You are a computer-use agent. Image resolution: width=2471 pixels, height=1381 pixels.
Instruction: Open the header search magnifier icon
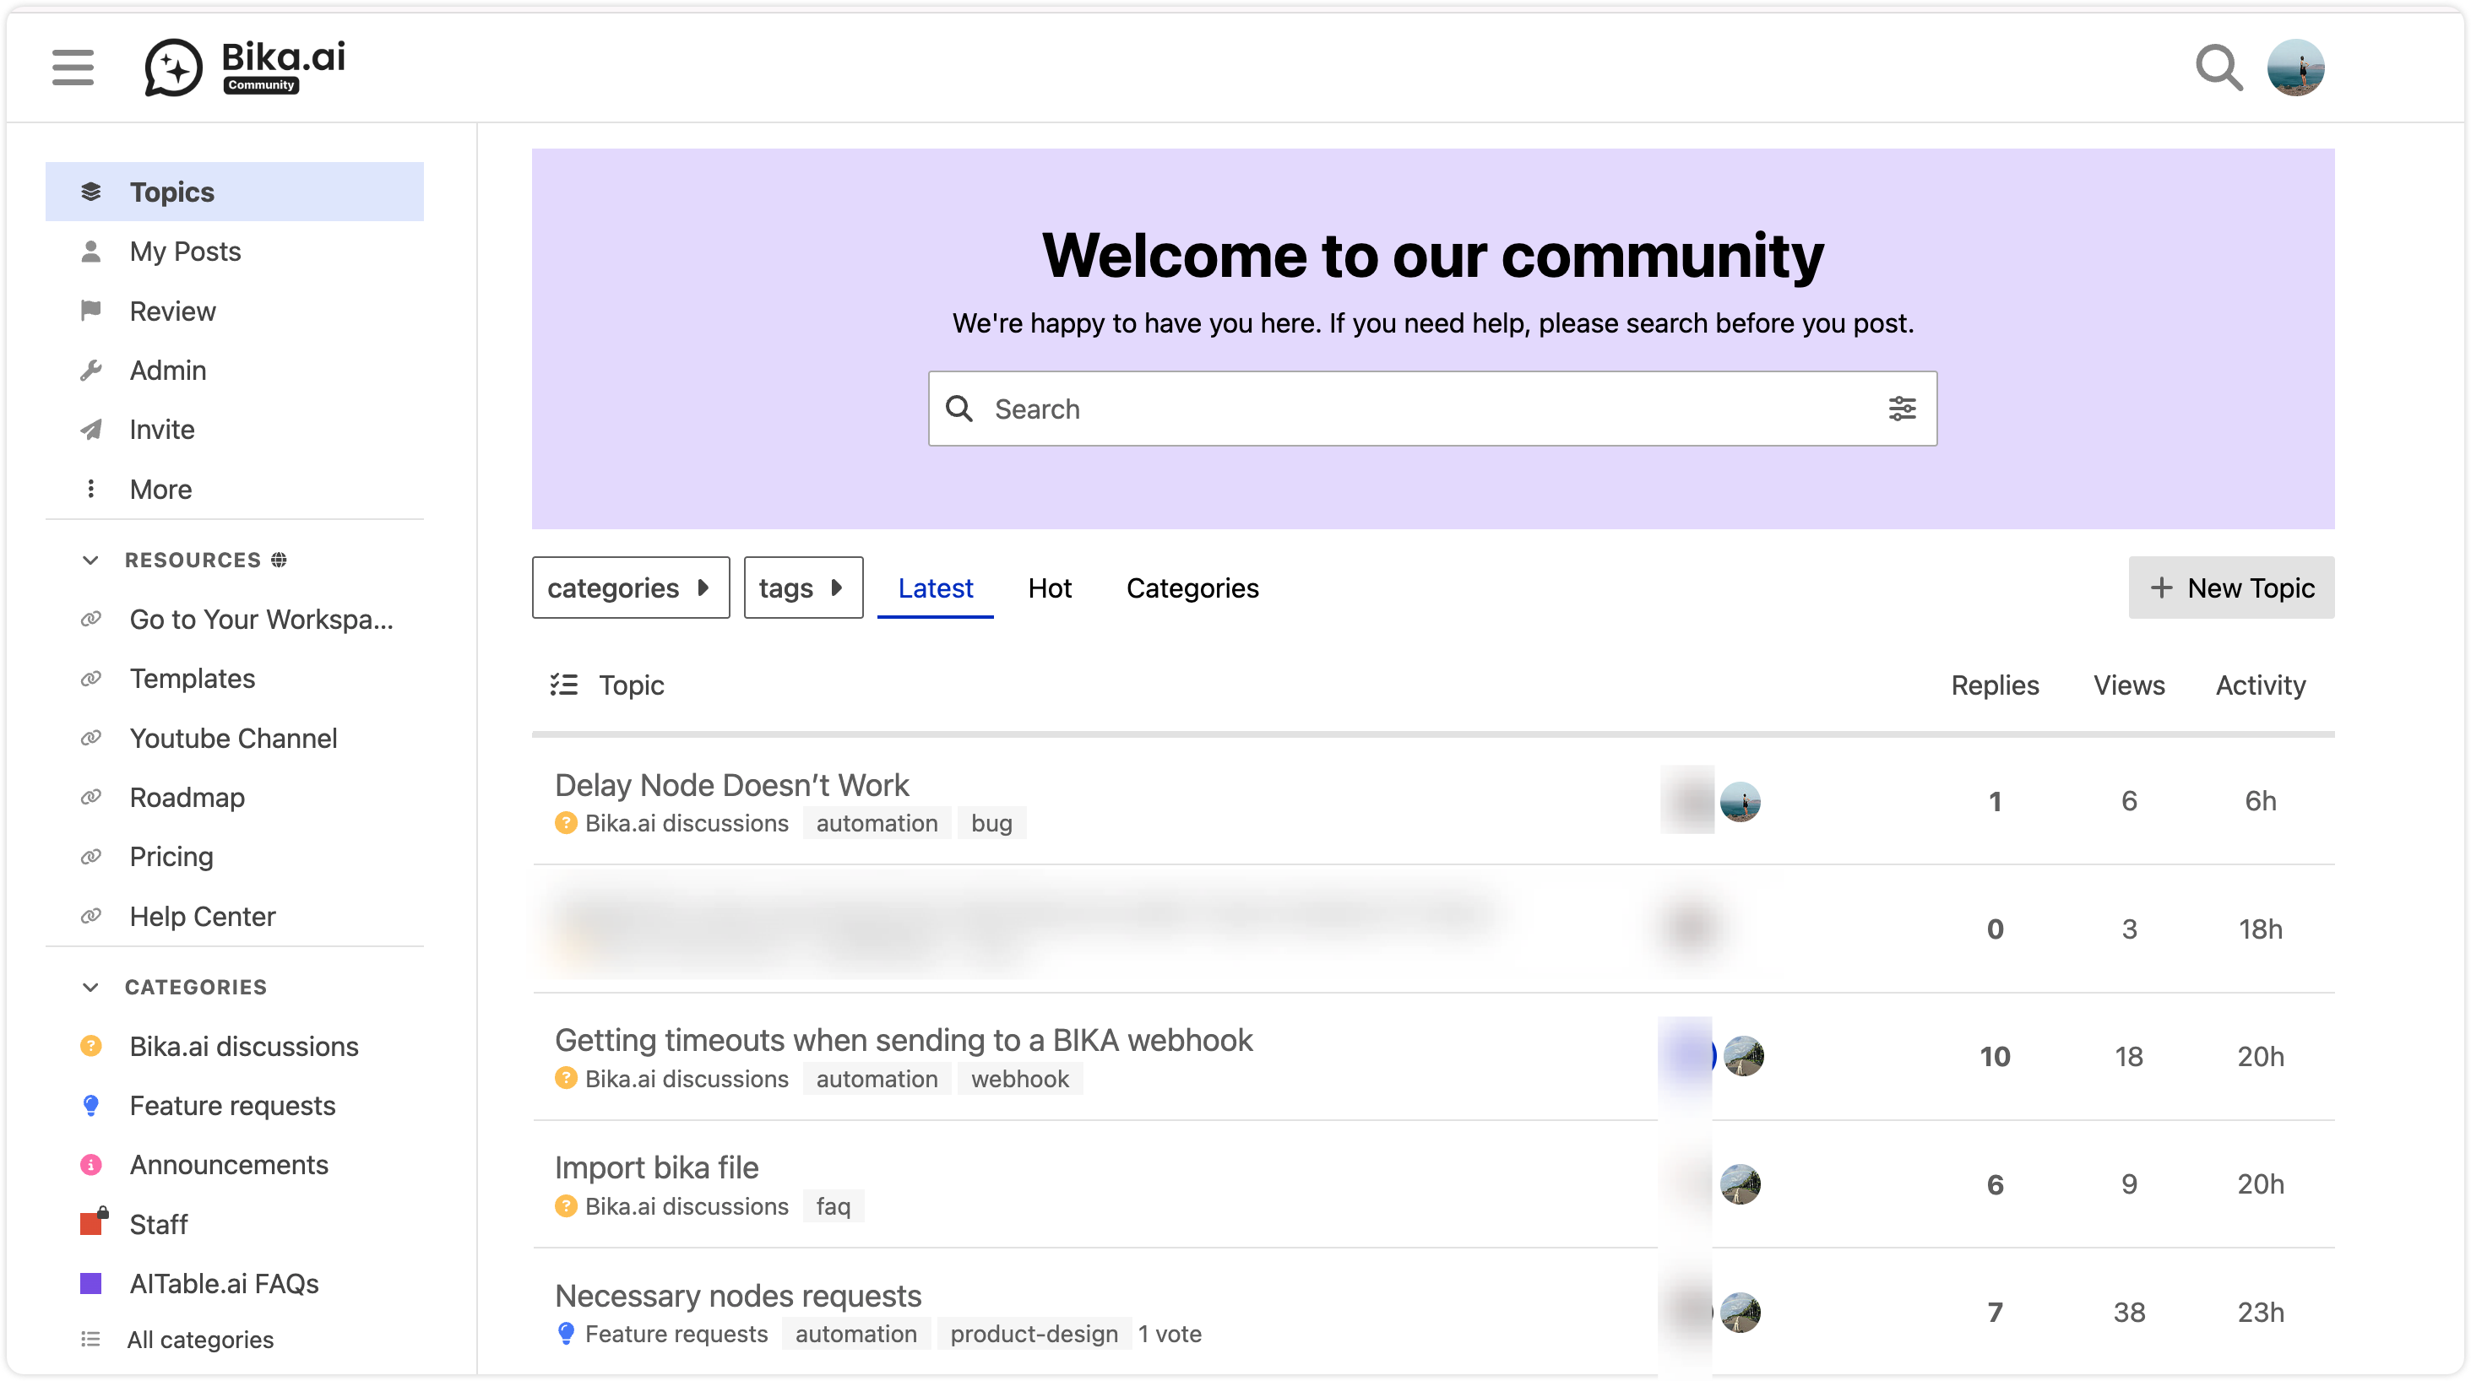(x=2218, y=68)
